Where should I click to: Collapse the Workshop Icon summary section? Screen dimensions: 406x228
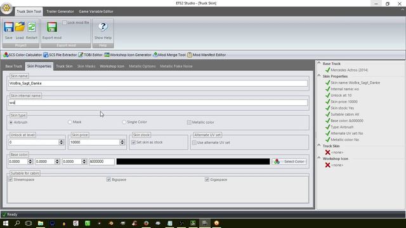[x=319, y=158]
